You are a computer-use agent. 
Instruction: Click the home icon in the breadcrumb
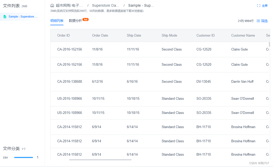point(52,5)
